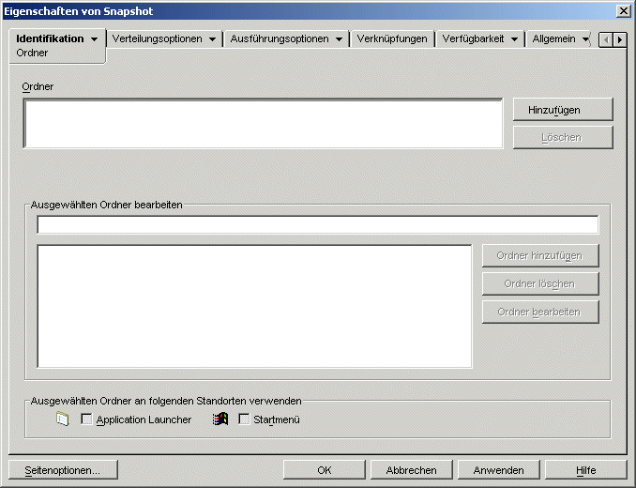Image resolution: width=636 pixels, height=488 pixels.
Task: Click the Ordner hinzufügen button
Action: [x=540, y=255]
